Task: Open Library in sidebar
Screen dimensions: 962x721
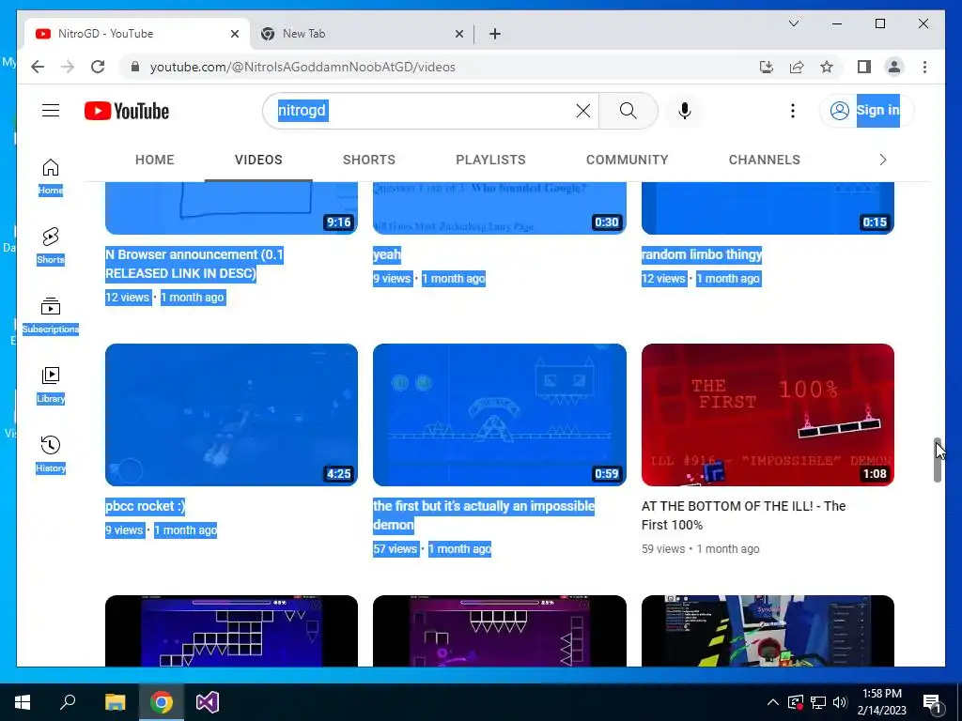Action: (x=51, y=385)
